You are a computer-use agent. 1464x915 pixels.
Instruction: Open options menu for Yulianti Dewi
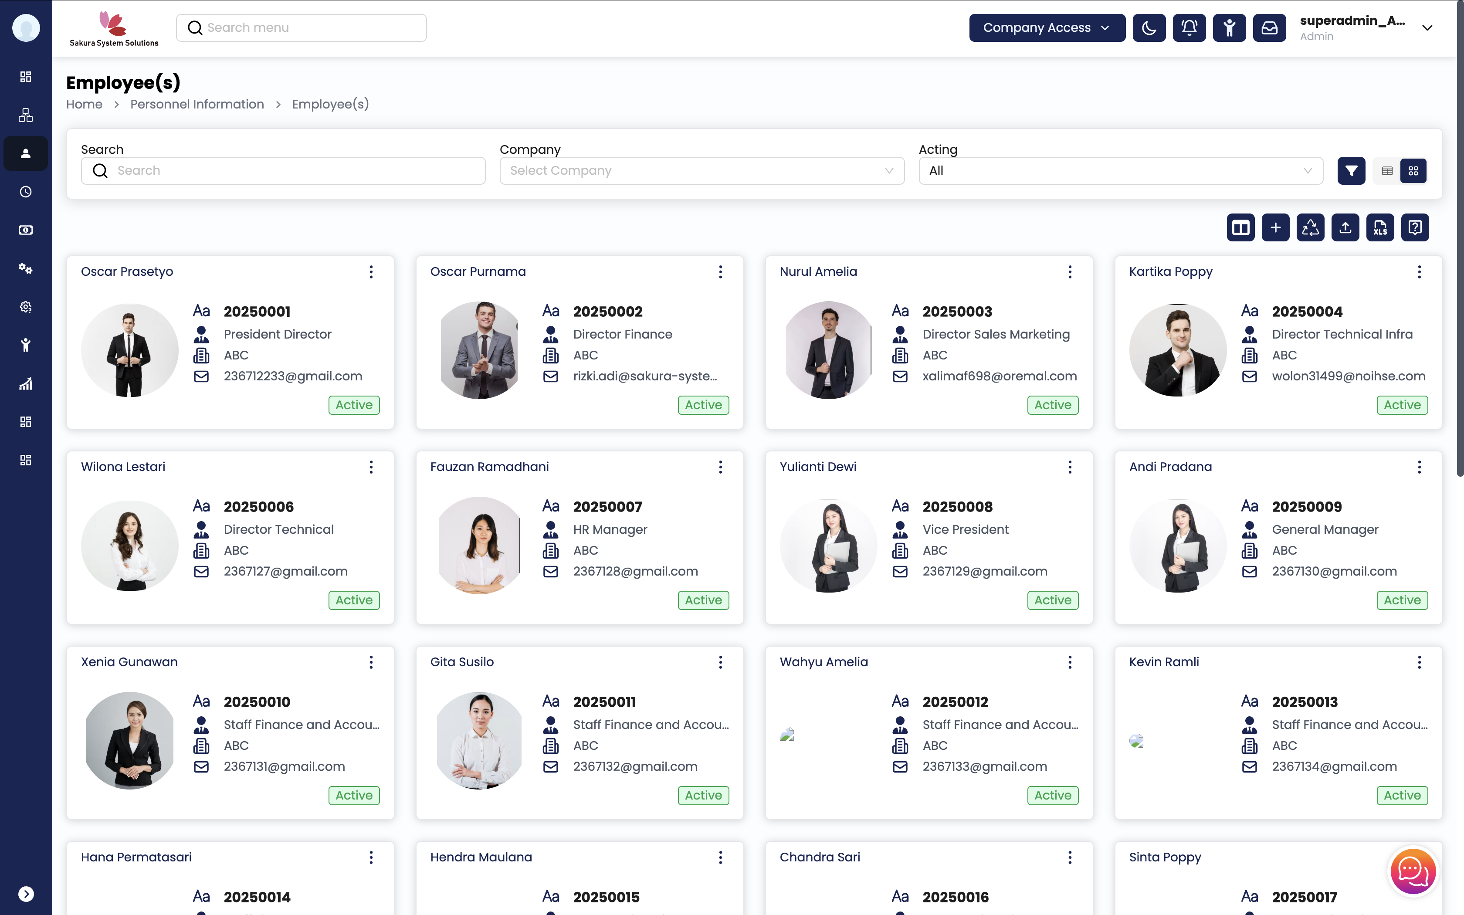click(x=1070, y=467)
